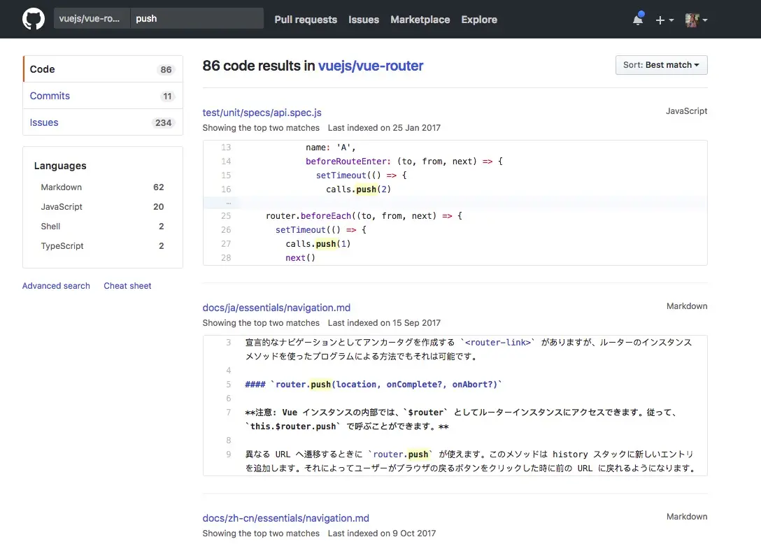Switch to Commits search results

[x=103, y=96]
